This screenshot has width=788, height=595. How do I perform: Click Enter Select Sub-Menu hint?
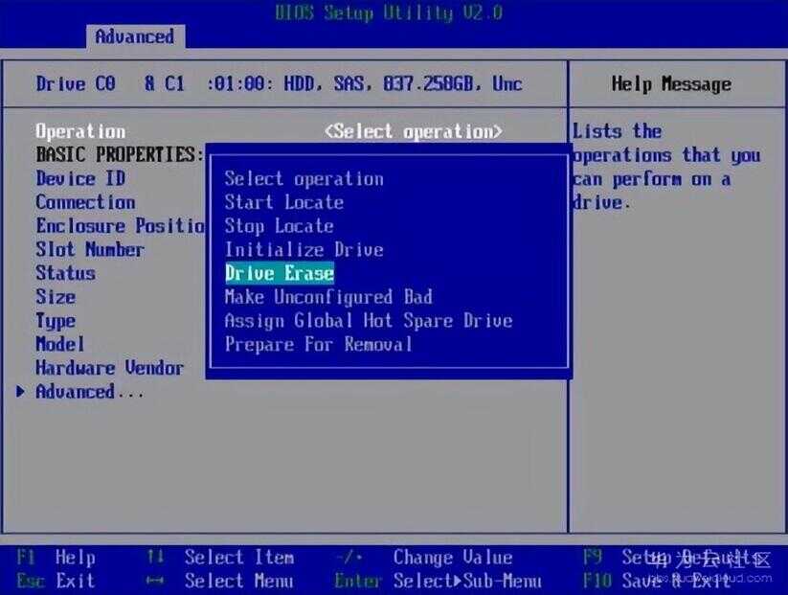click(x=438, y=581)
